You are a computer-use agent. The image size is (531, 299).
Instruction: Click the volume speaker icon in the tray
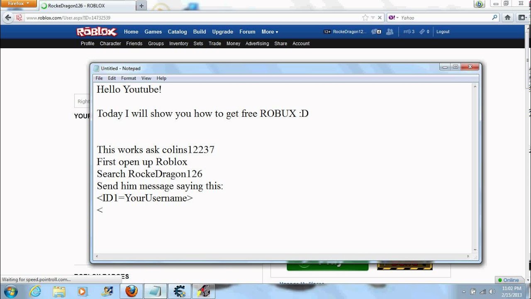pyautogui.click(x=492, y=292)
